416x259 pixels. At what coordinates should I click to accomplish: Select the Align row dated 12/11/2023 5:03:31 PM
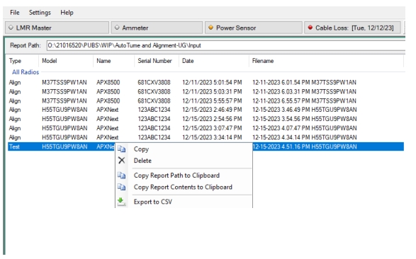(x=206, y=91)
